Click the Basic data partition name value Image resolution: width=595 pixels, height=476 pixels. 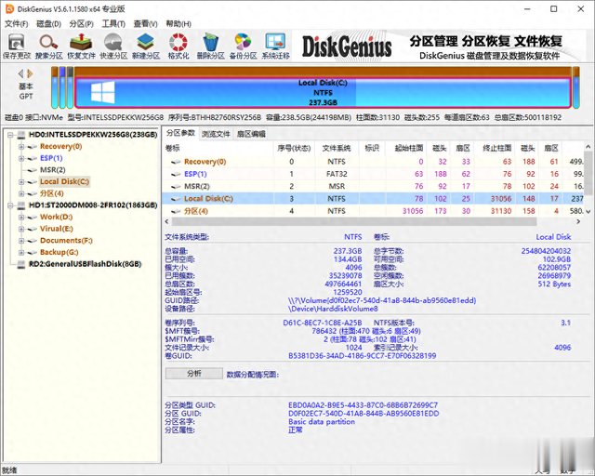[x=322, y=422]
